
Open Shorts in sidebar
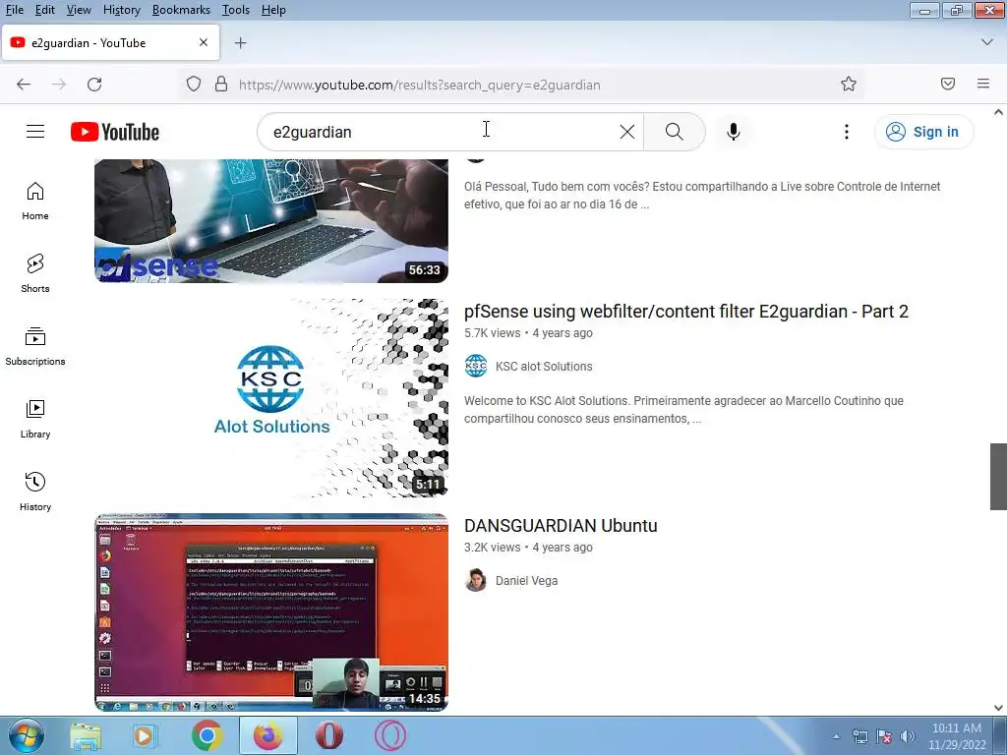tap(35, 273)
